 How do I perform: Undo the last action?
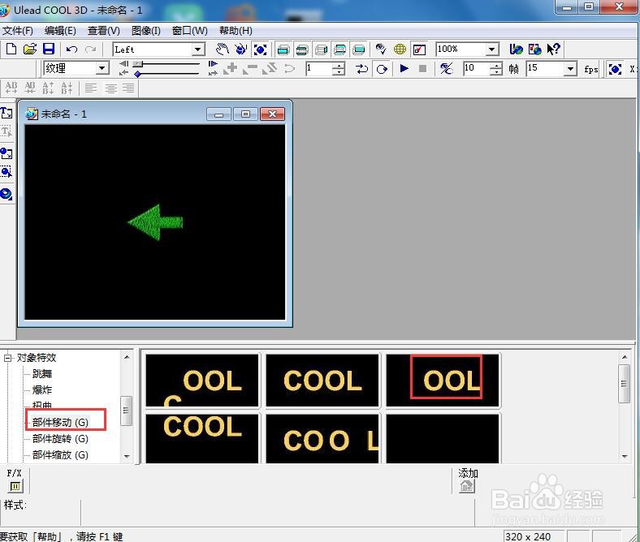pos(71,49)
